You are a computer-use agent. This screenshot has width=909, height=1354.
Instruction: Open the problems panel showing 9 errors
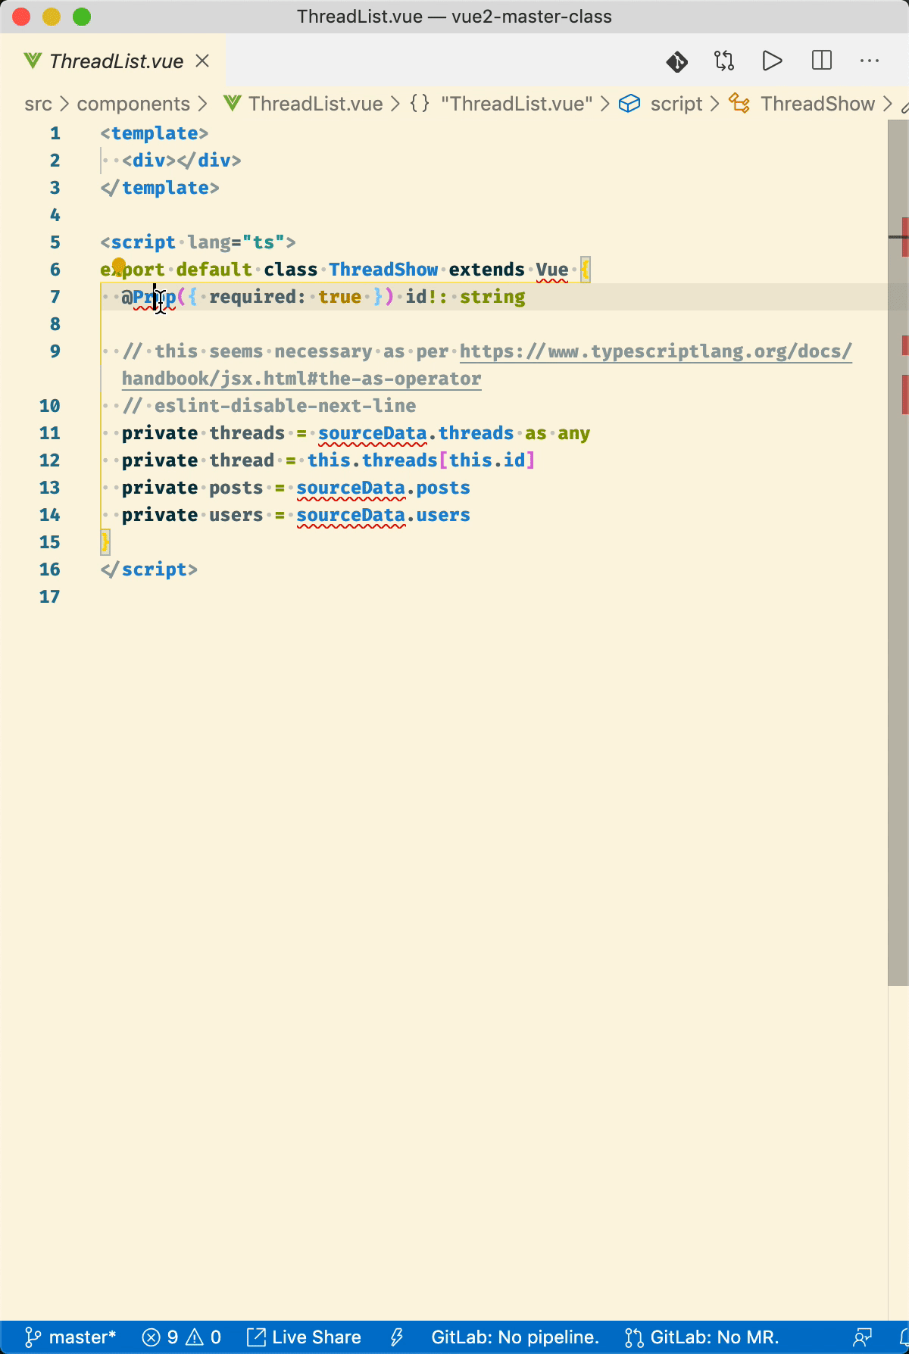click(182, 1337)
